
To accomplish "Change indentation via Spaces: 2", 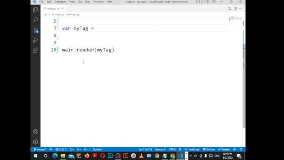I will [160, 149].
